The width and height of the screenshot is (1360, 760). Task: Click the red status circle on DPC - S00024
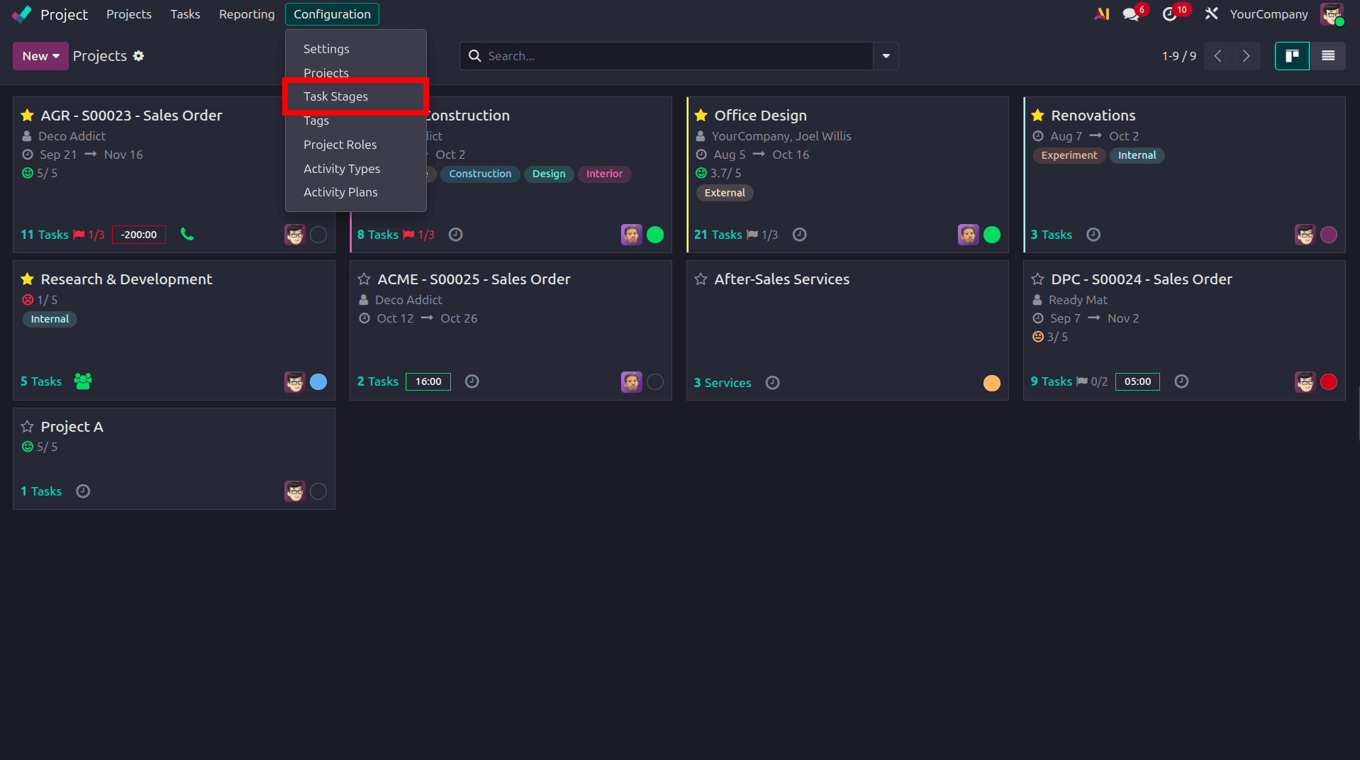[1329, 382]
